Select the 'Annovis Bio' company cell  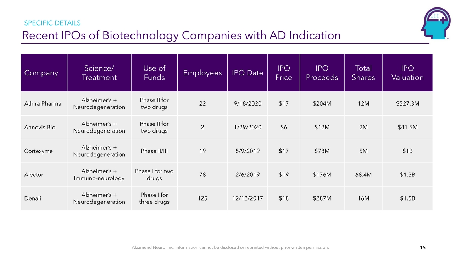click(40, 127)
